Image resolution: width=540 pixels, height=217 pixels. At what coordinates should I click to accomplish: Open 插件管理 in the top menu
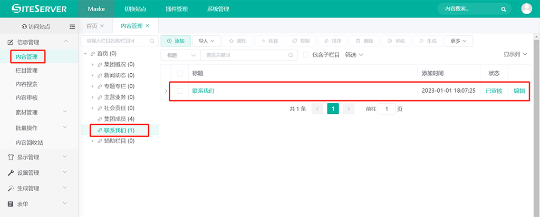point(176,9)
